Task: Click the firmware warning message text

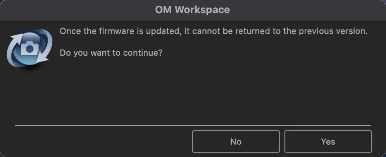Action: point(213,31)
